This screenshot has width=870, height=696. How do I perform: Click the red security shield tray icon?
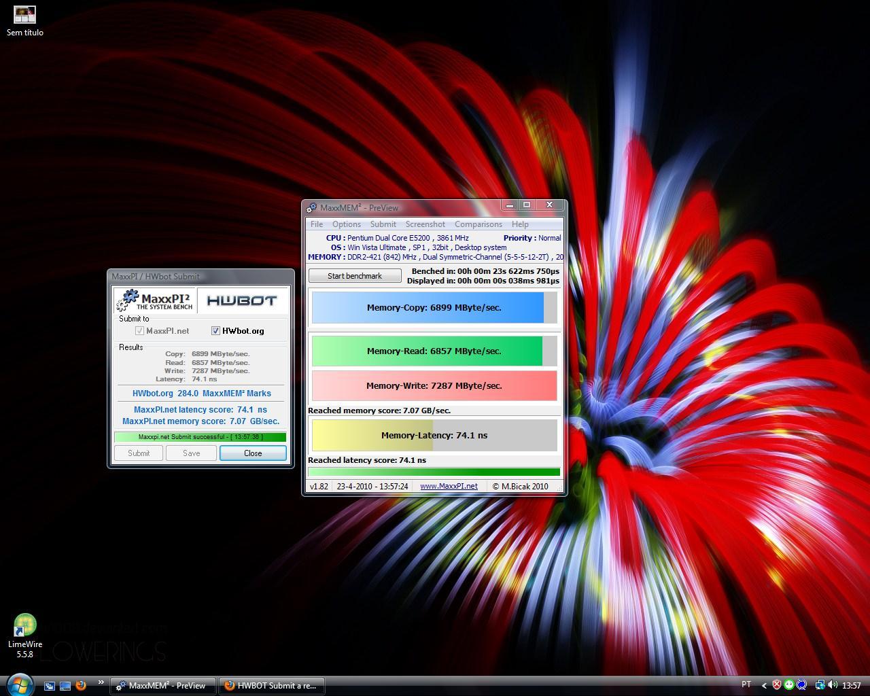point(776,685)
